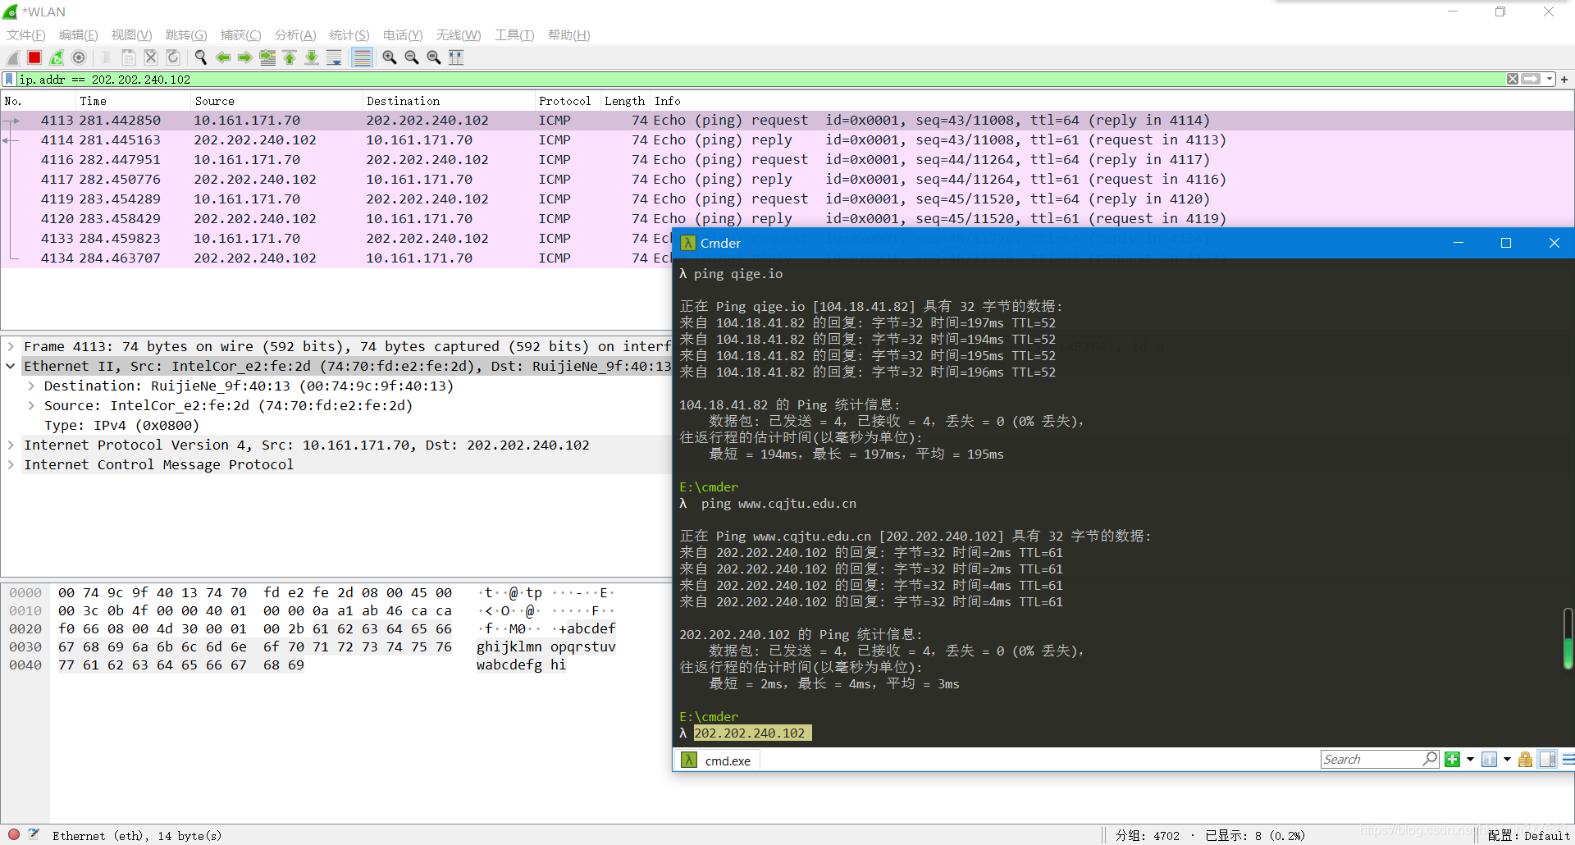Image resolution: width=1575 pixels, height=845 pixels.
Task: Sort packets by Destination column
Action: click(x=448, y=101)
